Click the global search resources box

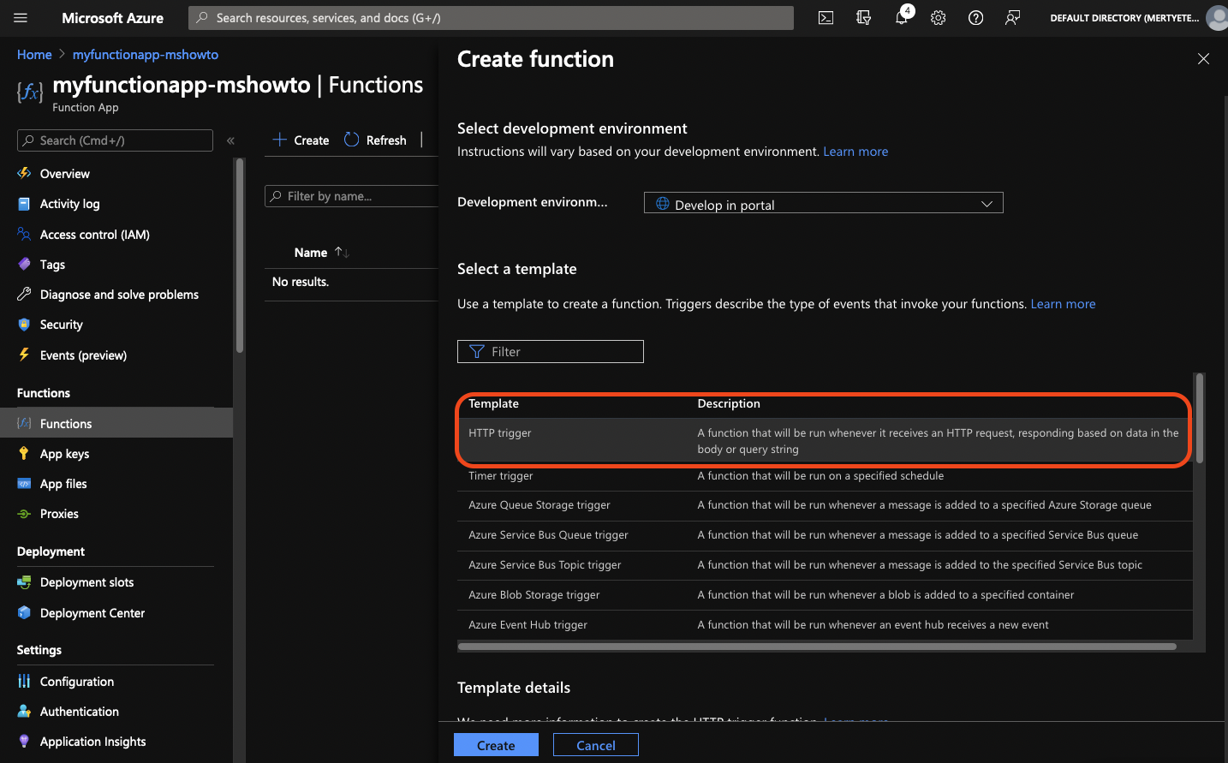point(491,18)
